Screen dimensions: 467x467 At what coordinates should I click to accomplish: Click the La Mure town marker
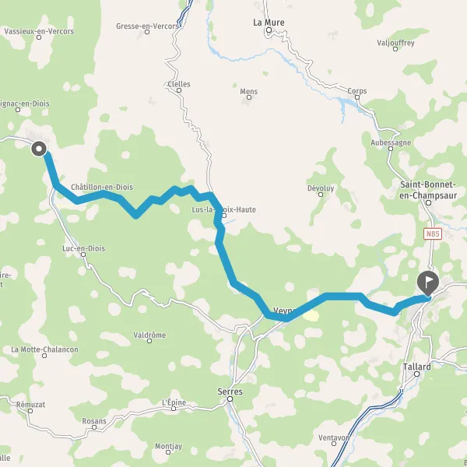point(269,30)
